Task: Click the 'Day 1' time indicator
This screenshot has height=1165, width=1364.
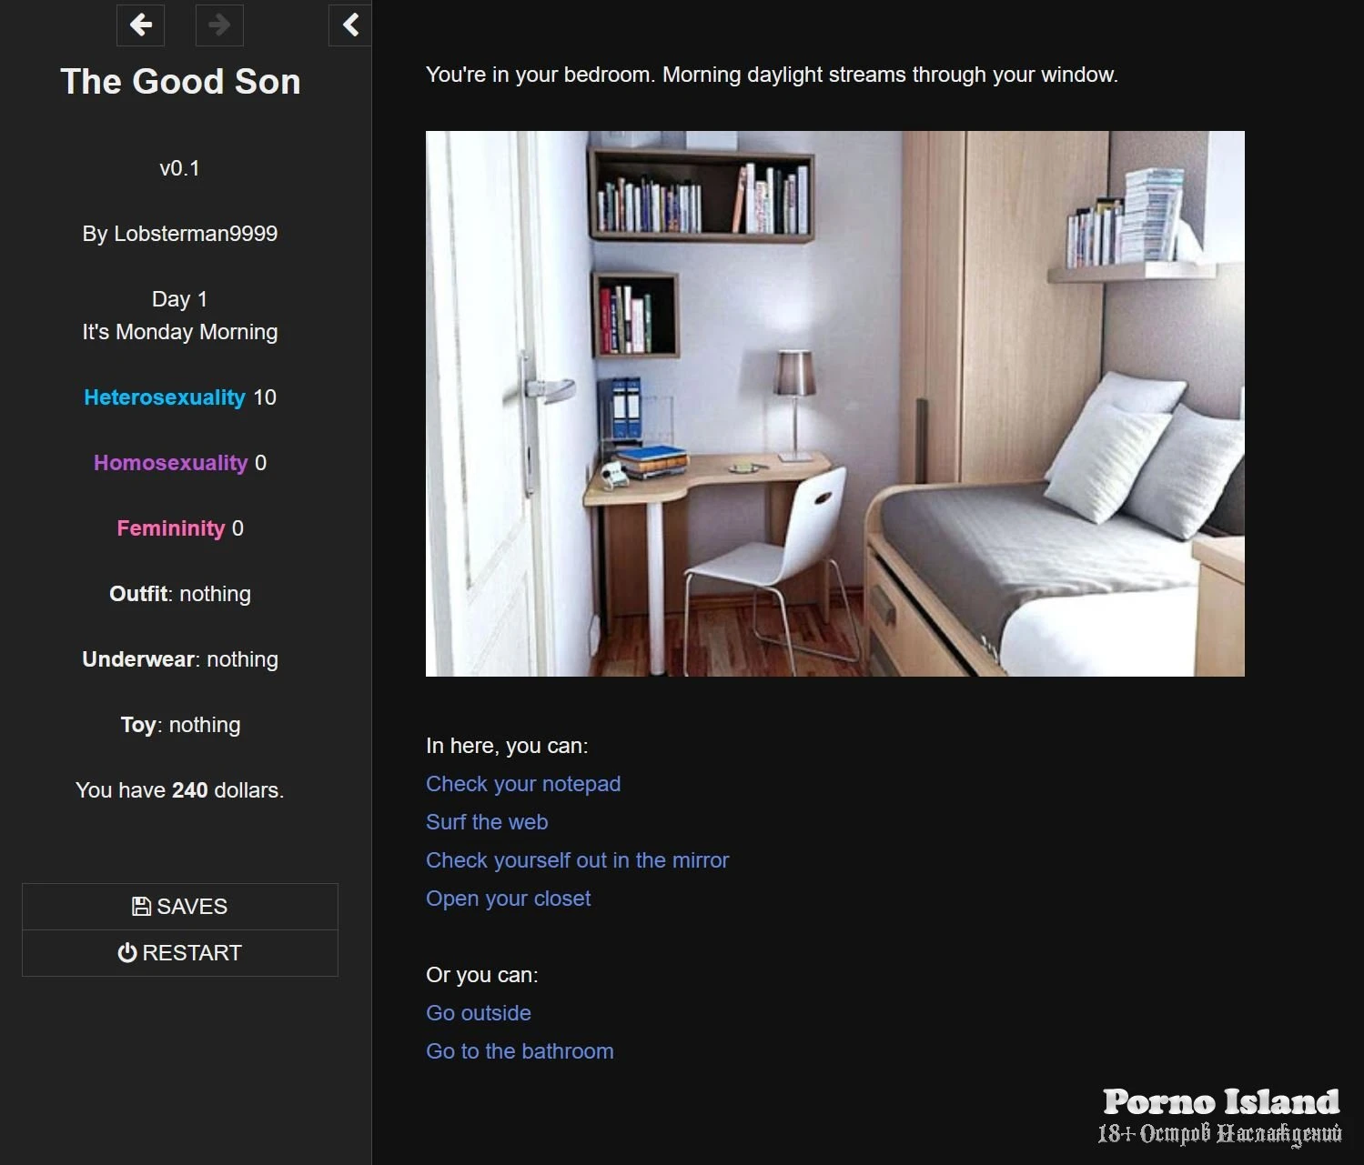Action: coord(180,299)
